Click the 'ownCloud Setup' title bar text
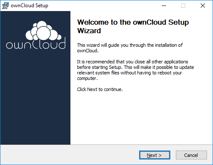 point(29,6)
